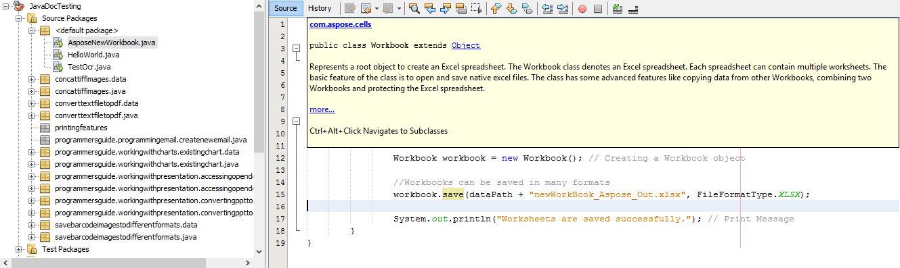
Task: Click the Back navigation toolbar icon
Action: coord(365,9)
